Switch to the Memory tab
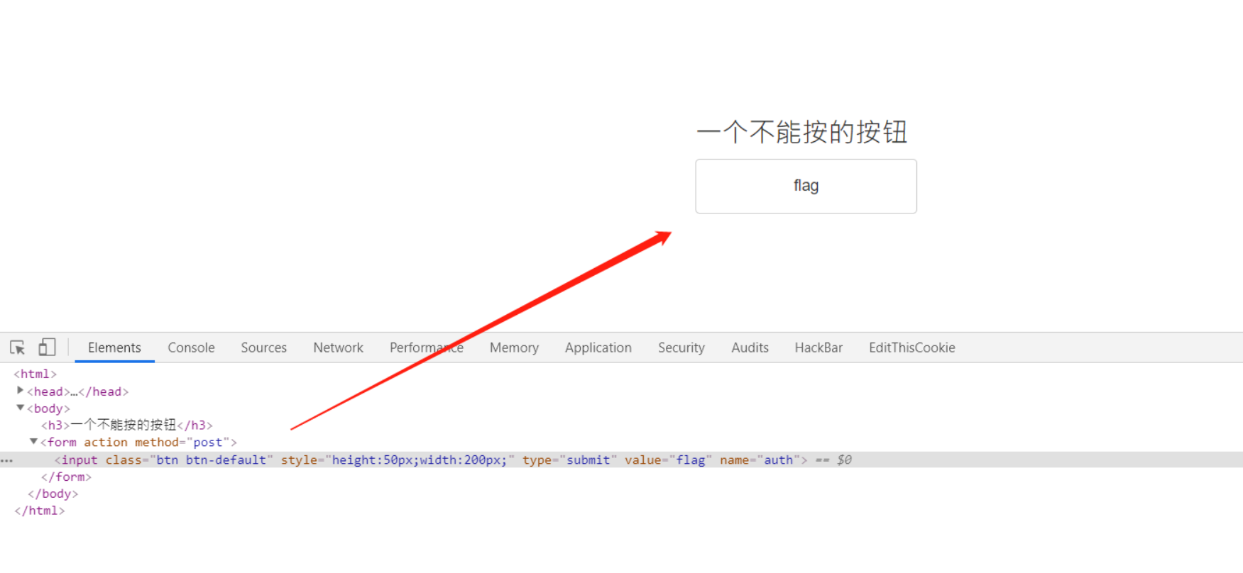 514,347
